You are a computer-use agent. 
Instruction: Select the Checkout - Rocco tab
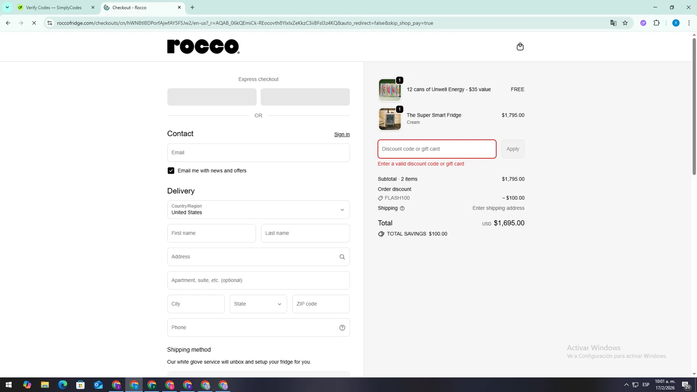coord(143,7)
